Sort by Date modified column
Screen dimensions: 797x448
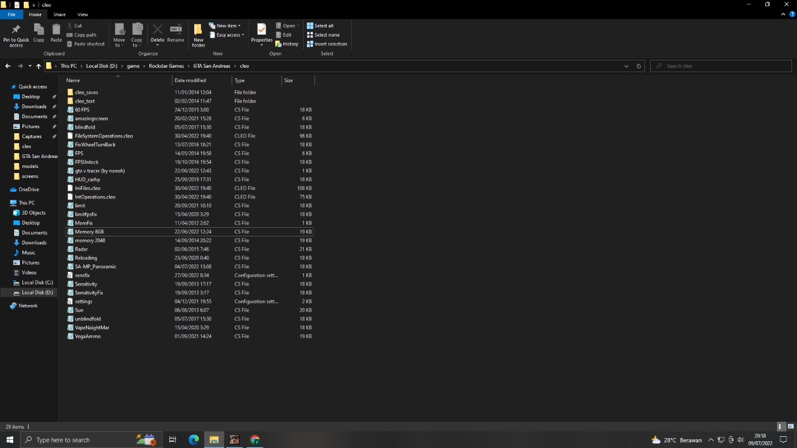190,80
